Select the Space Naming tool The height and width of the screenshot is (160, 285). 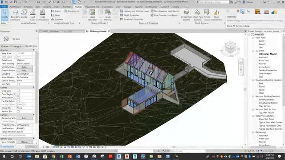click(x=108, y=15)
